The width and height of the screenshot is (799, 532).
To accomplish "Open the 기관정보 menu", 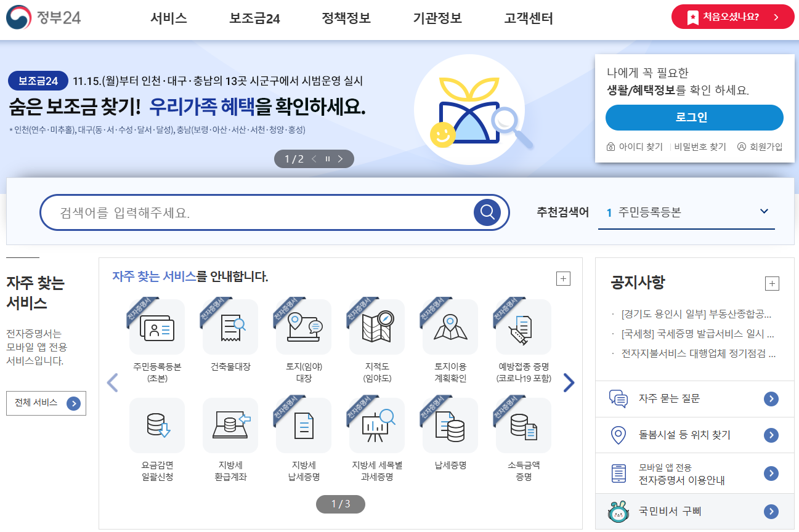I will tap(437, 18).
